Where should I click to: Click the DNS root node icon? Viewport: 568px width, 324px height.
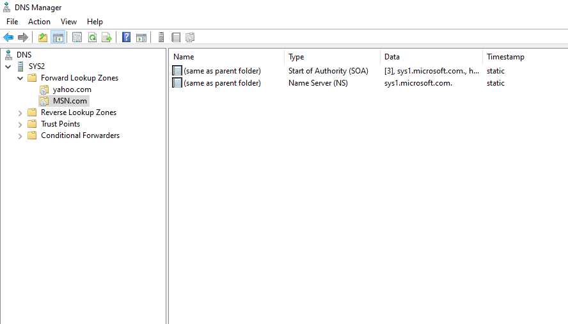pyautogui.click(x=8, y=55)
